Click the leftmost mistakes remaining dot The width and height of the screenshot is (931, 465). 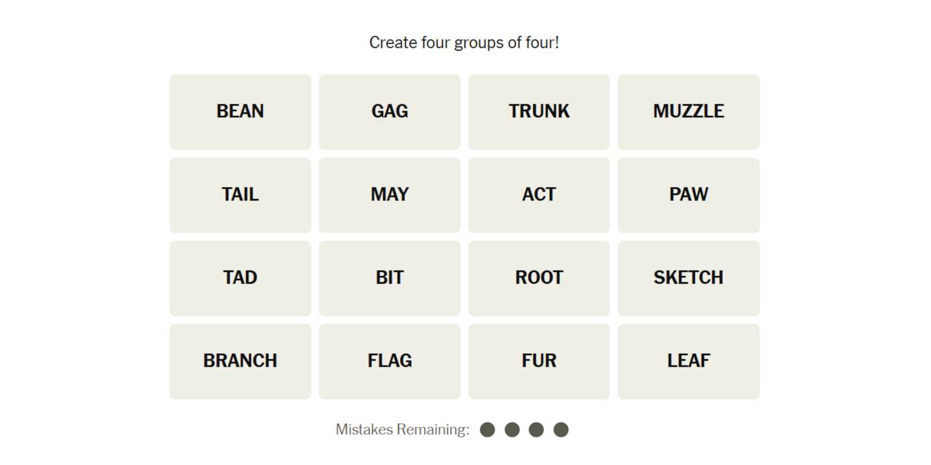(488, 430)
